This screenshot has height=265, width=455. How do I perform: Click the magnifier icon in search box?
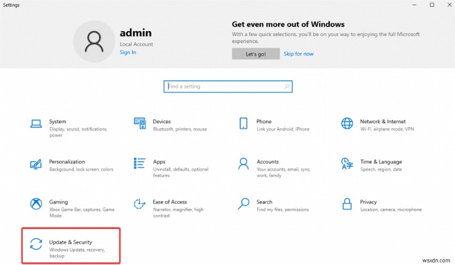[x=287, y=86]
